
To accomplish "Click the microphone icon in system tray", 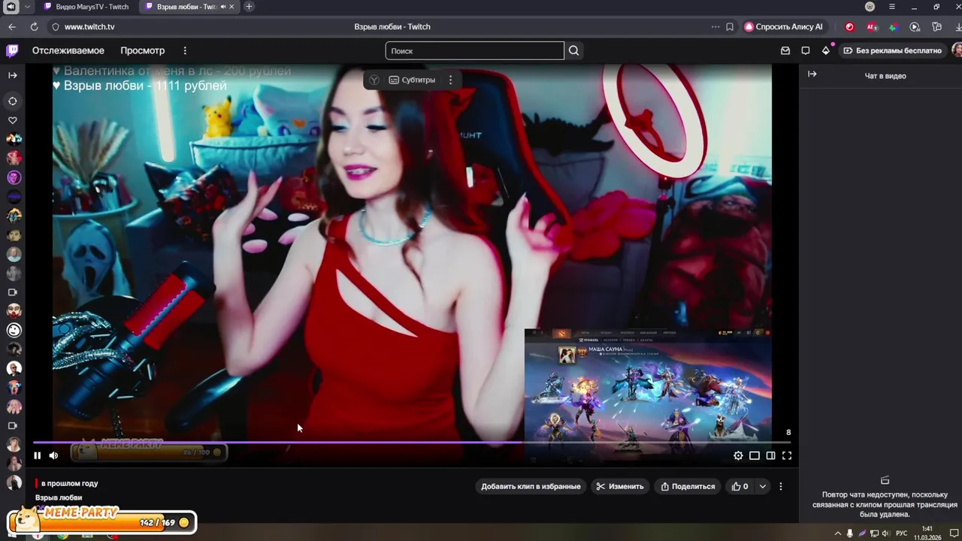I will pos(850,533).
